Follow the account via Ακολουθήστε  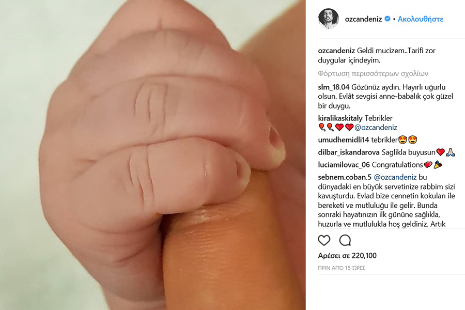pos(420,19)
